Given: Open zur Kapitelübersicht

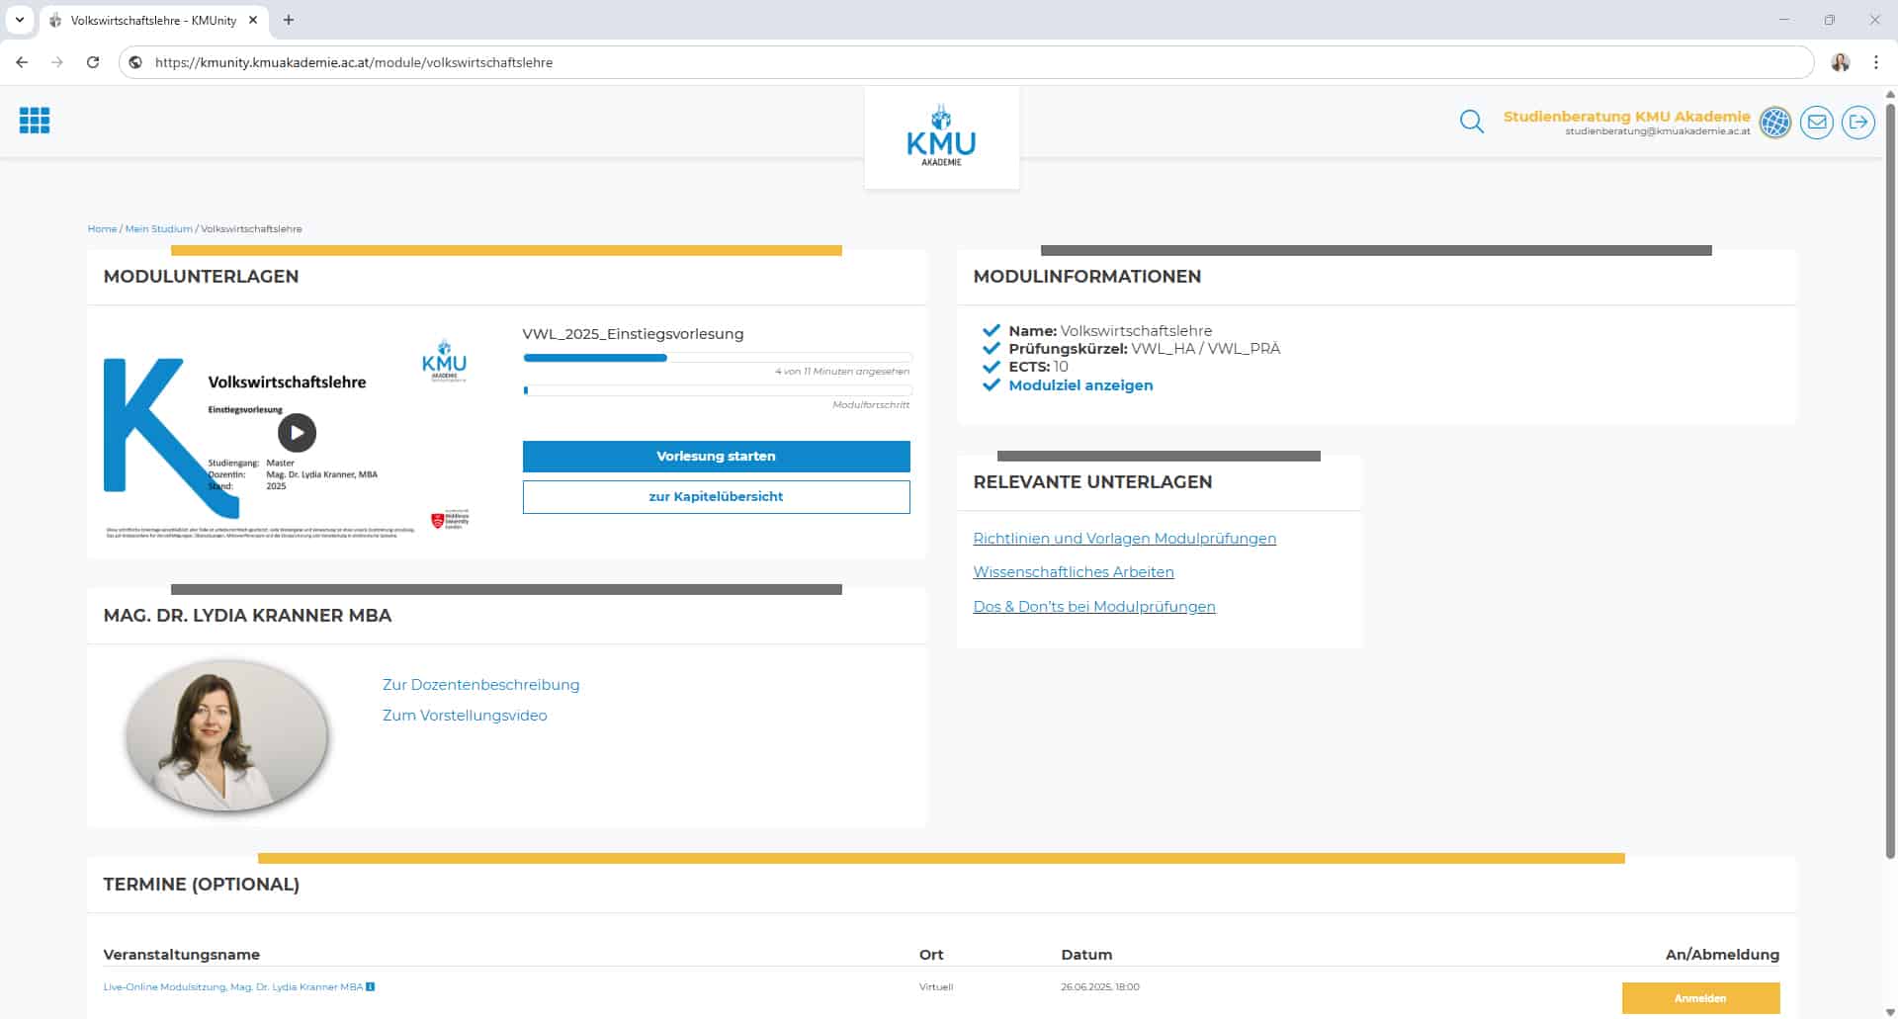Looking at the screenshot, I should click(x=716, y=496).
